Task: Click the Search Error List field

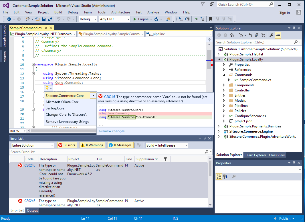Action: point(107,152)
